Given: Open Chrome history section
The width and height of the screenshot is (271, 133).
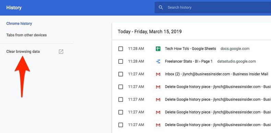Looking at the screenshot, I should click(19, 24).
